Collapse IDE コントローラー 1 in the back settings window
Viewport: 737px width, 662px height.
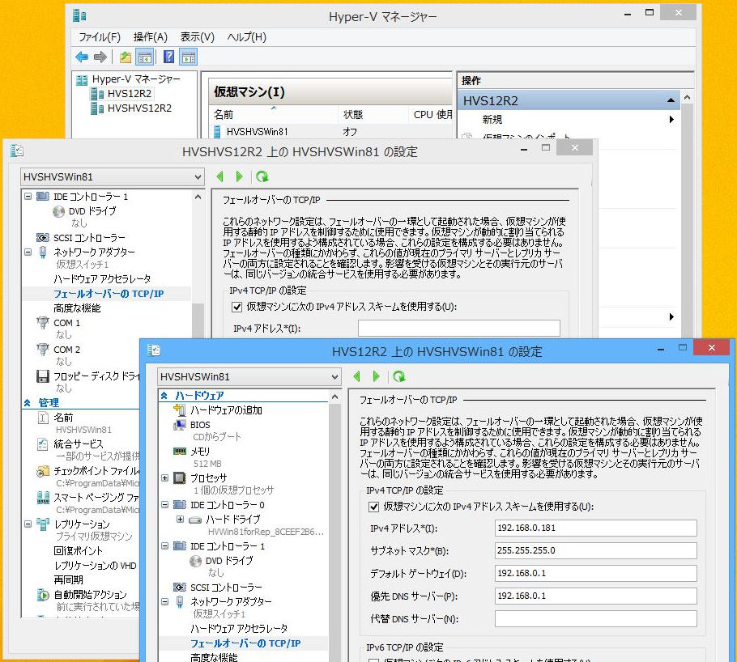coord(28,197)
